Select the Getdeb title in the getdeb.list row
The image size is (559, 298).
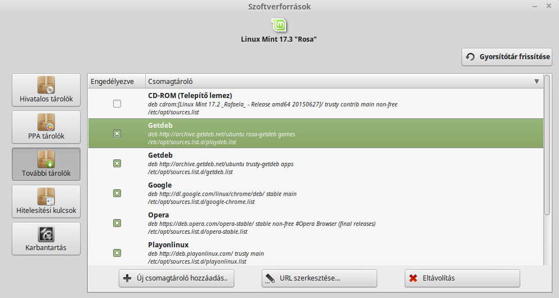click(160, 155)
